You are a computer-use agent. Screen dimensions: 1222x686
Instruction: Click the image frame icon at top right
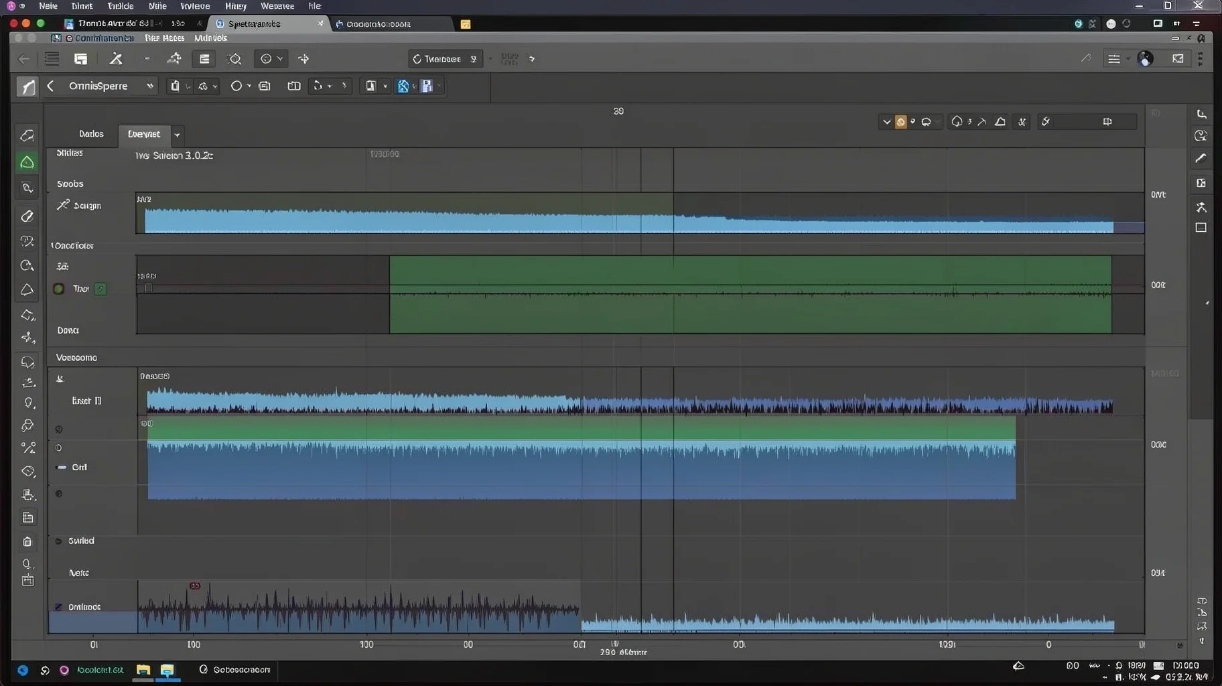(1178, 58)
